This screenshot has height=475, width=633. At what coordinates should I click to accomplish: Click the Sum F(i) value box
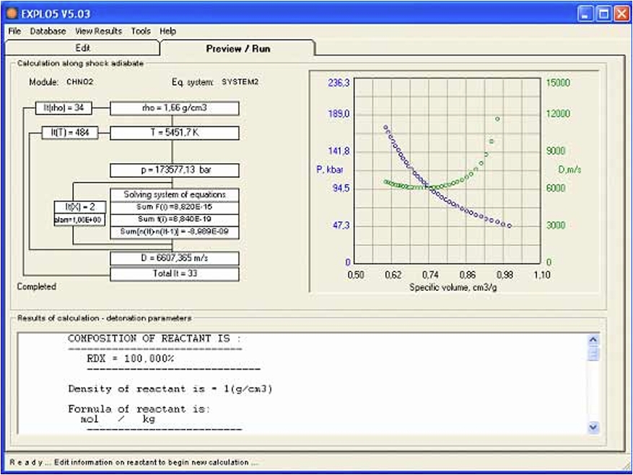175,208
